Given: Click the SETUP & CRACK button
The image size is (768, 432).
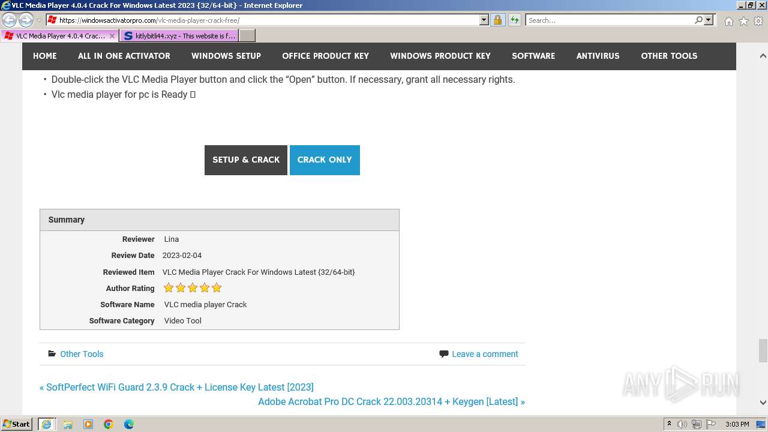Looking at the screenshot, I should tap(246, 160).
